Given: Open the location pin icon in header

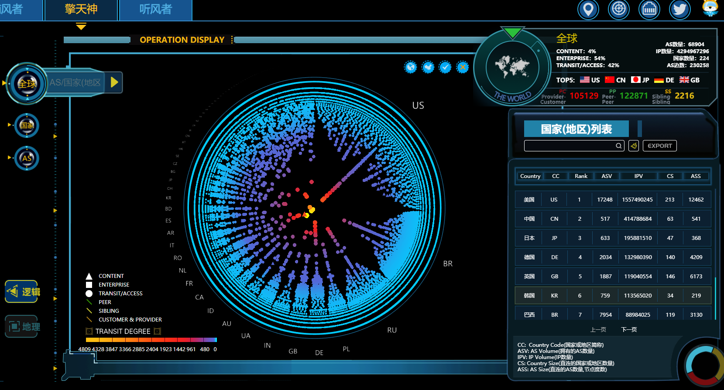Looking at the screenshot, I should (588, 9).
